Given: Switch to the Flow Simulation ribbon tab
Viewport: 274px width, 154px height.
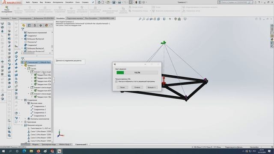Looking at the screenshot, I should tap(91, 18).
